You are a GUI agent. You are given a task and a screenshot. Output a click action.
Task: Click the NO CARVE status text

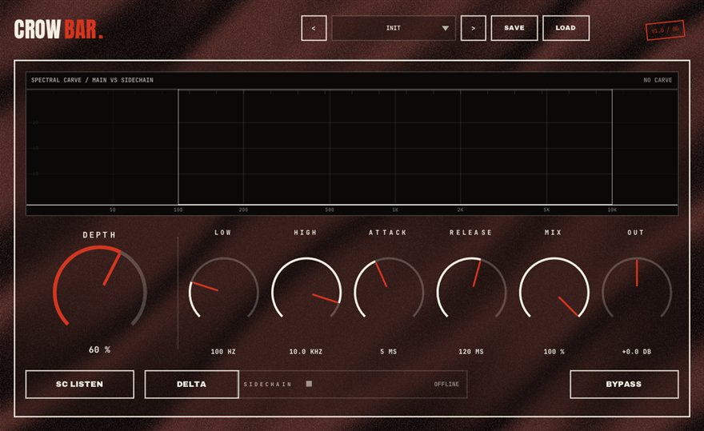click(x=658, y=80)
